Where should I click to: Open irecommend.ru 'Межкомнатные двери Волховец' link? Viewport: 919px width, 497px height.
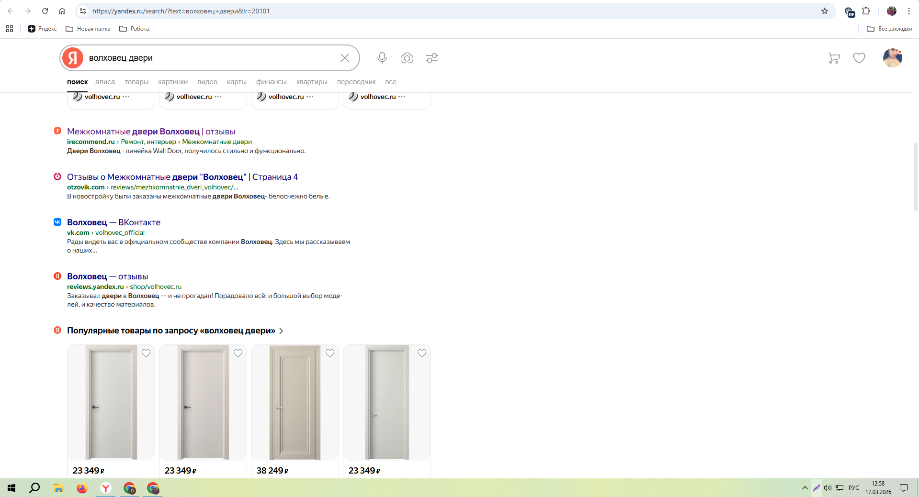pos(151,132)
